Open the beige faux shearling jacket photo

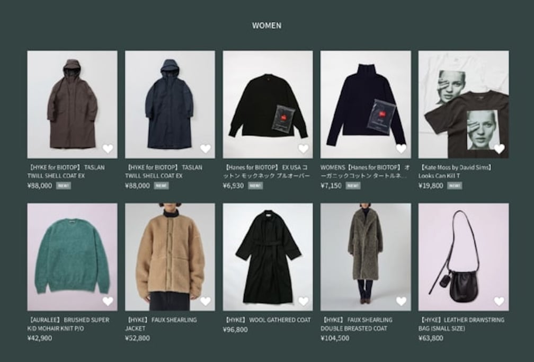[x=170, y=257]
